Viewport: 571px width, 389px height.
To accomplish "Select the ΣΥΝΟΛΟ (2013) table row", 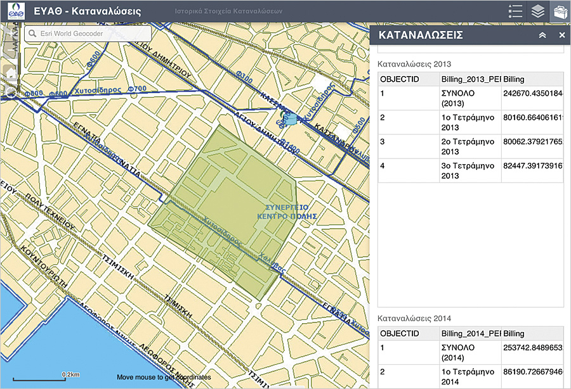I will pyautogui.click(x=469, y=98).
